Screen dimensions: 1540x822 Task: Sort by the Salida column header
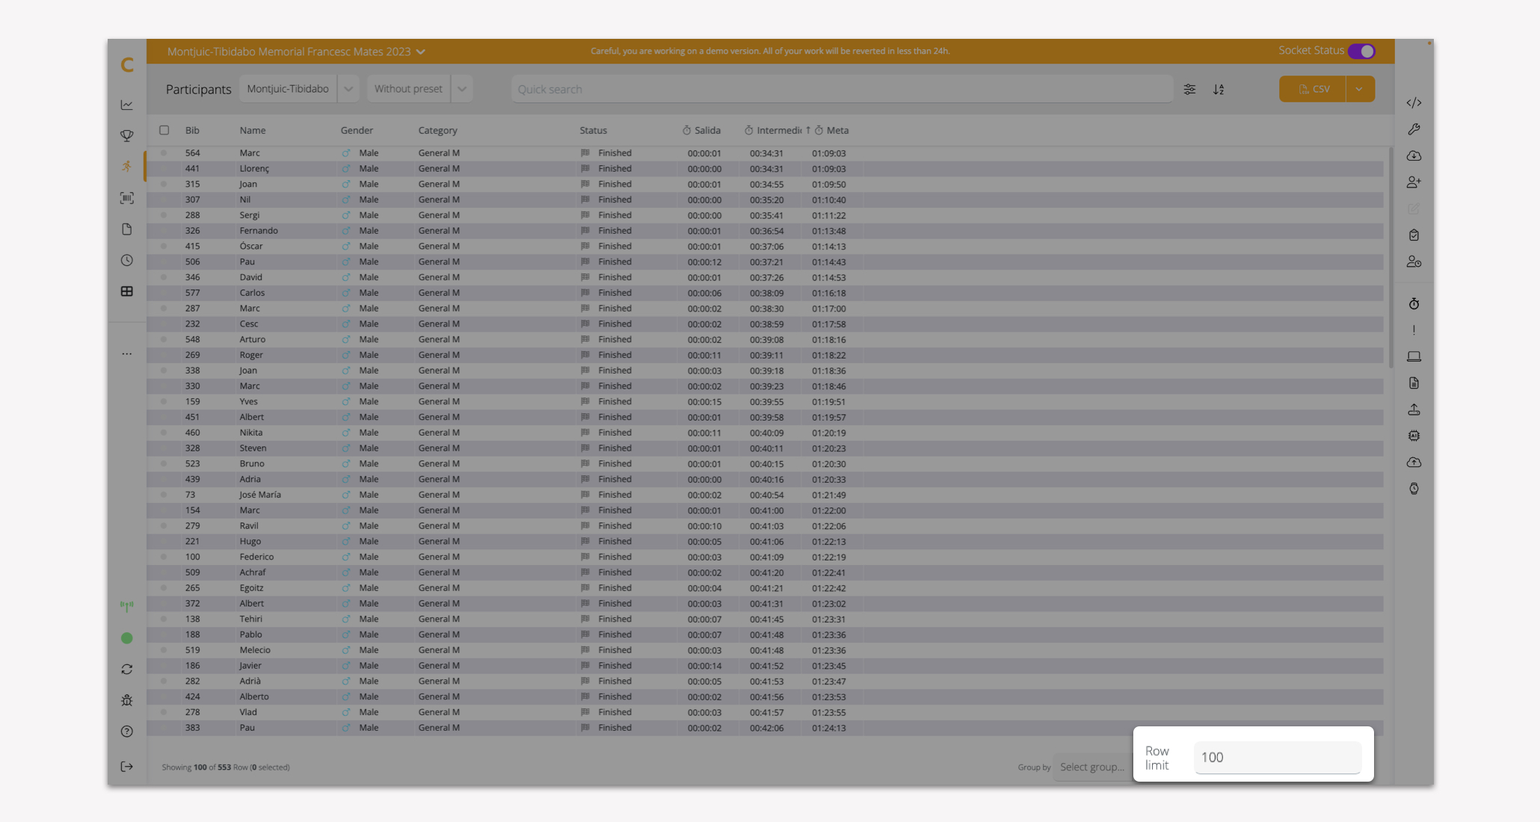coord(703,130)
